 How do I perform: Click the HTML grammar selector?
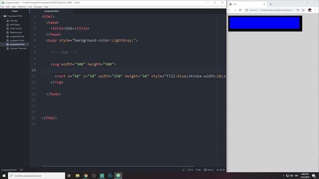(198, 170)
